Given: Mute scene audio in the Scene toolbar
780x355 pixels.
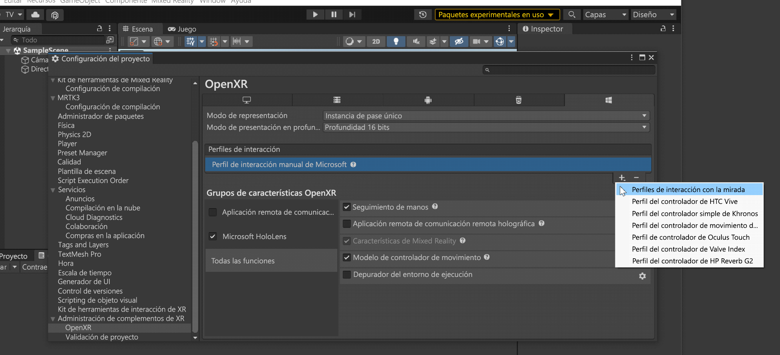Looking at the screenshot, I should tap(416, 41).
